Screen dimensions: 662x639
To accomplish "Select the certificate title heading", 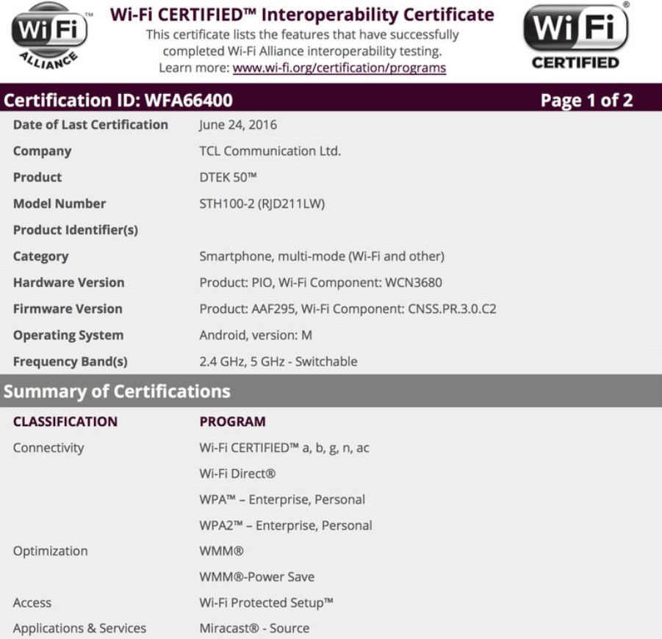I will click(x=302, y=15).
